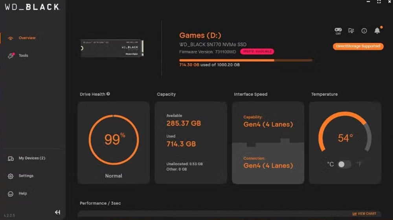Click the 54° temperature gauge
This screenshot has width=393, height=220.
click(345, 132)
